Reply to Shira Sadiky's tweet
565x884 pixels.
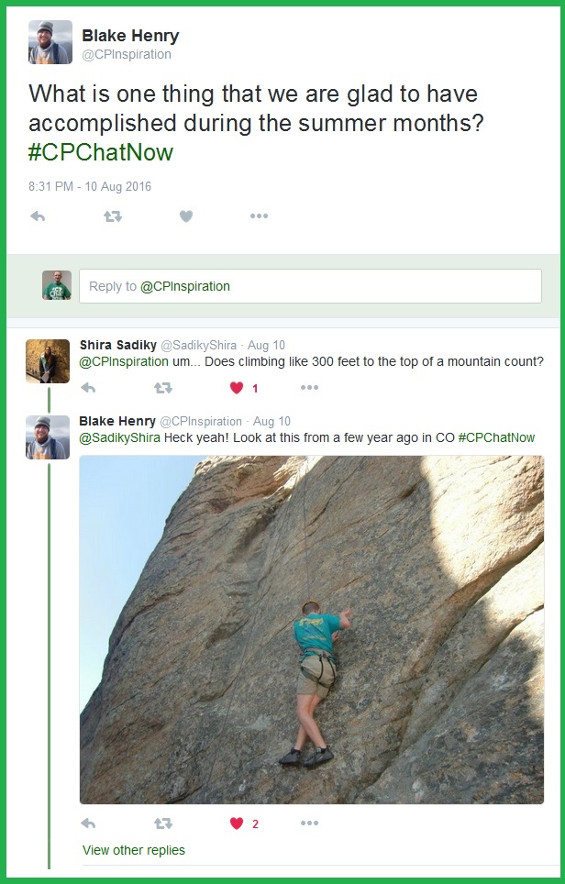pos(88,388)
